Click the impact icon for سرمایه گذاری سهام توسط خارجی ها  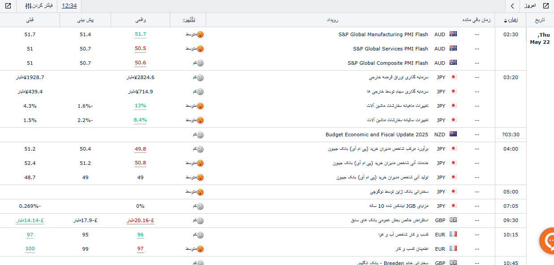tap(201, 92)
